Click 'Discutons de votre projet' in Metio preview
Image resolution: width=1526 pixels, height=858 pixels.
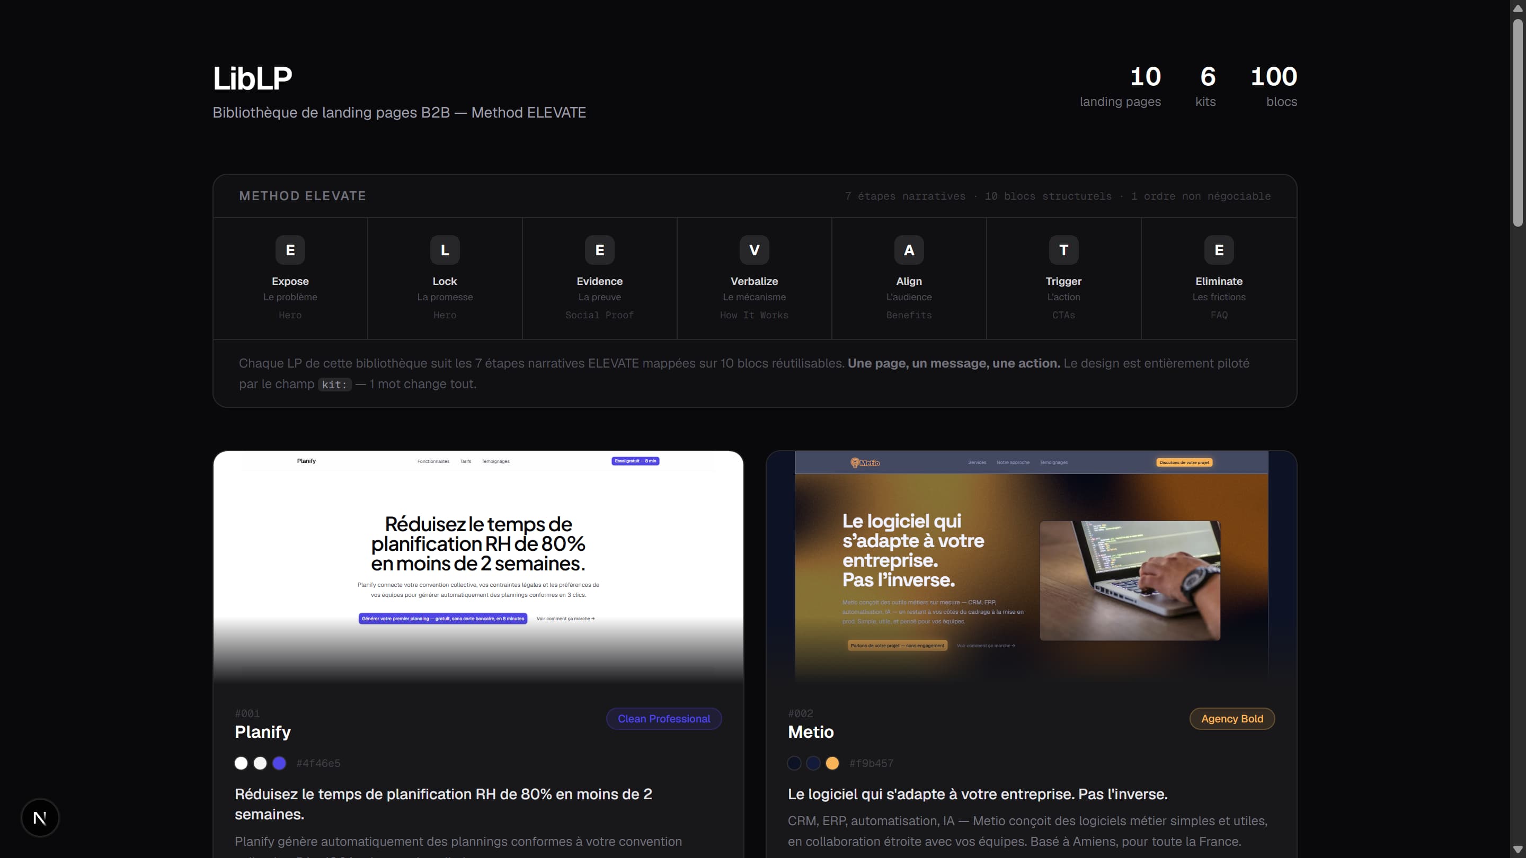(1184, 462)
